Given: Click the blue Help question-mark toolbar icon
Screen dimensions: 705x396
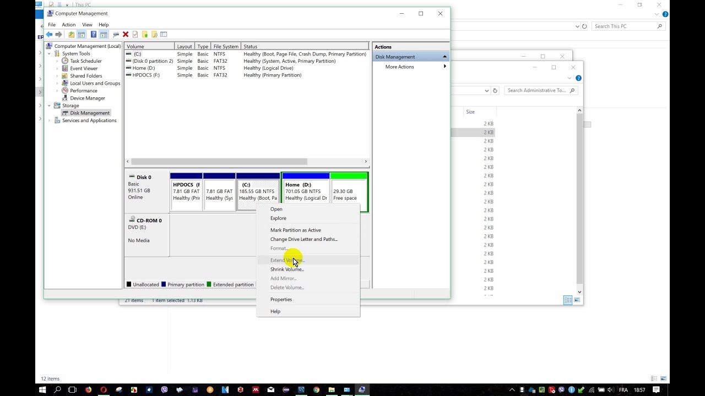Looking at the screenshot, I should pyautogui.click(x=94, y=35).
